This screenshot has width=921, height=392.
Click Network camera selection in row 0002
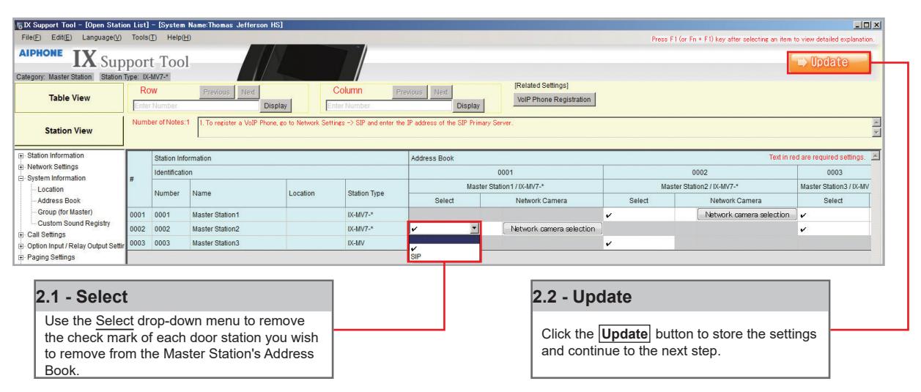[x=552, y=229]
